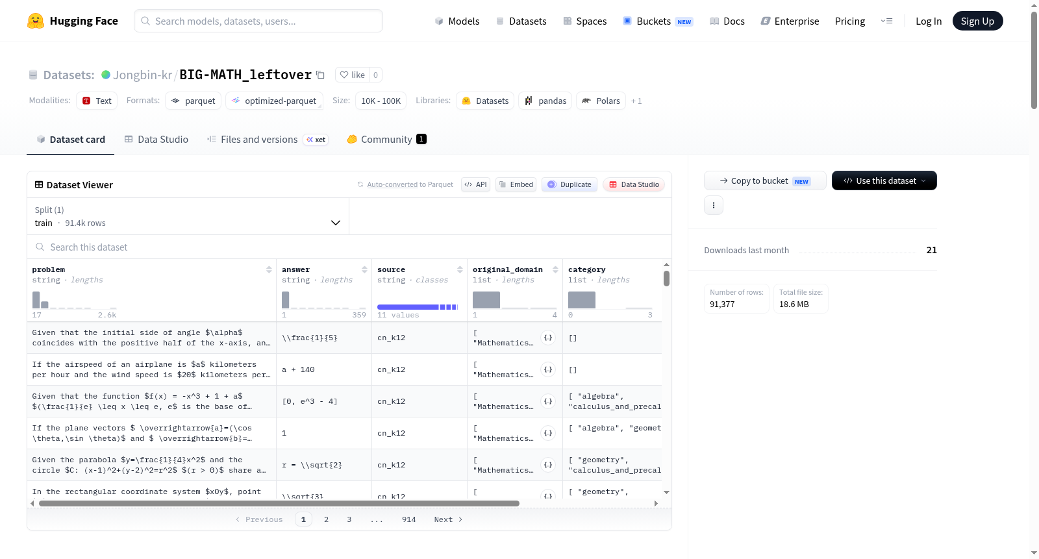
Task: Select the pandas library tag
Action: click(x=545, y=101)
